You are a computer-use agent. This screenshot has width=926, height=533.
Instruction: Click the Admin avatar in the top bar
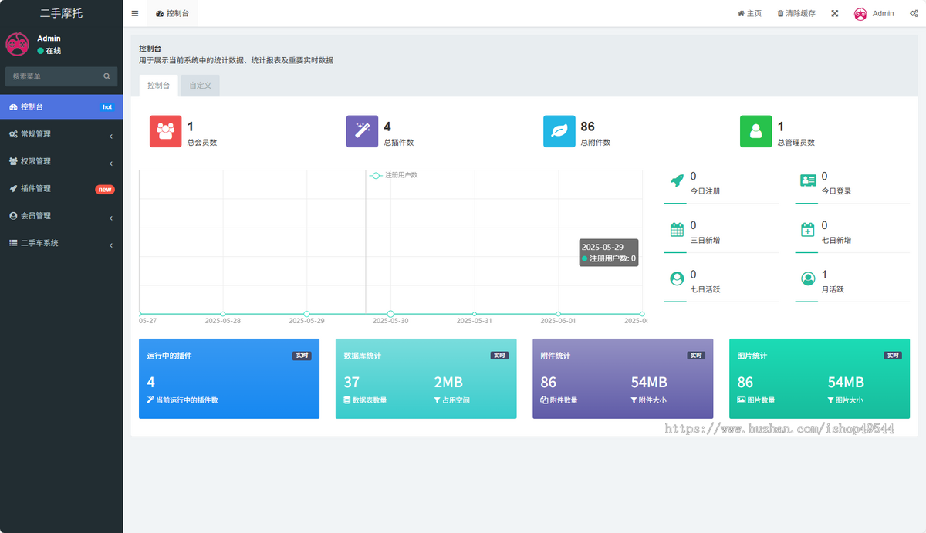pos(860,13)
